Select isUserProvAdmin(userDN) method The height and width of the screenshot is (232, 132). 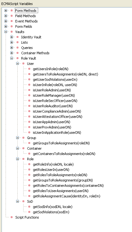52,127
